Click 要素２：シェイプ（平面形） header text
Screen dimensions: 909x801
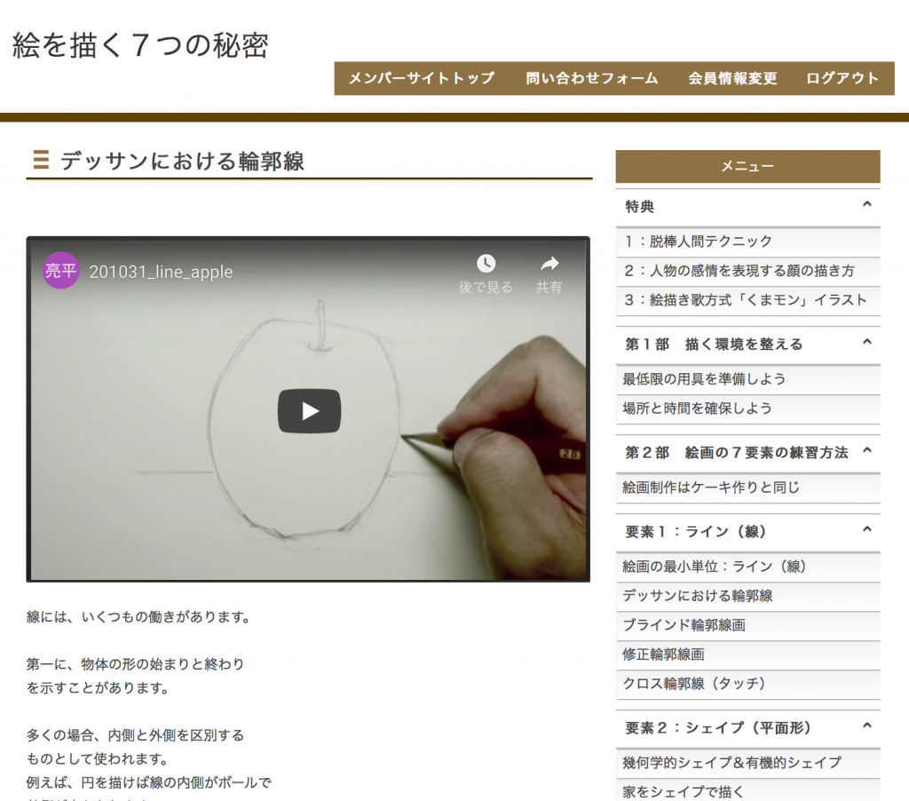tap(718, 728)
